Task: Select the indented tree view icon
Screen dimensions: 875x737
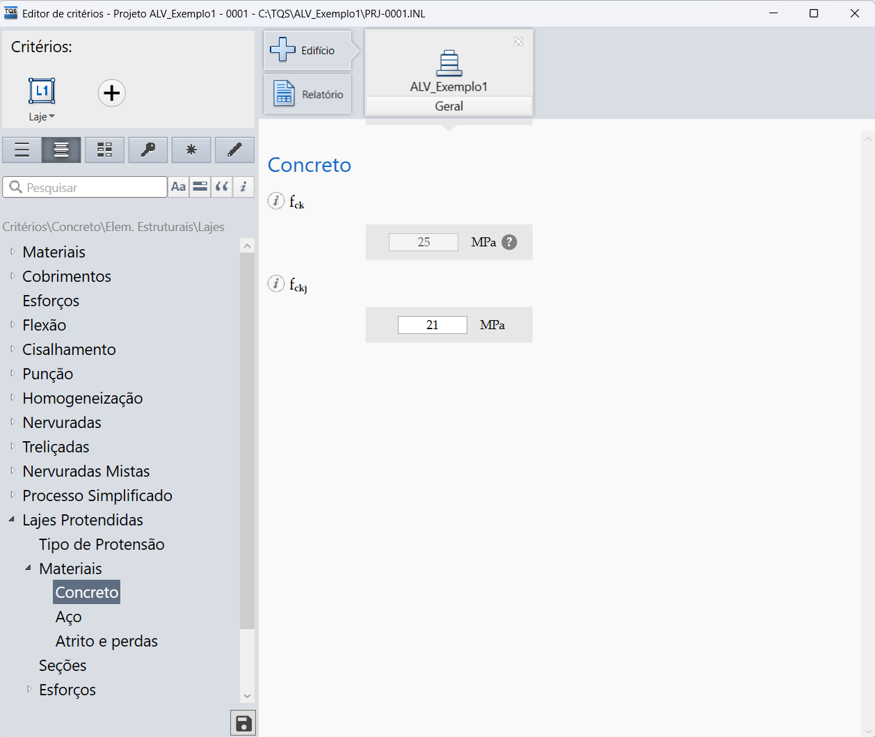Action: coord(61,150)
